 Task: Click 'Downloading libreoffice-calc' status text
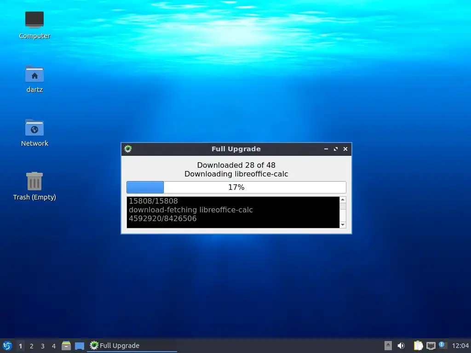236,174
